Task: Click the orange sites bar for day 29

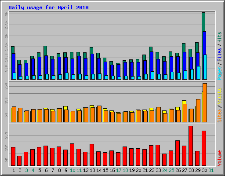Action: 198,110
